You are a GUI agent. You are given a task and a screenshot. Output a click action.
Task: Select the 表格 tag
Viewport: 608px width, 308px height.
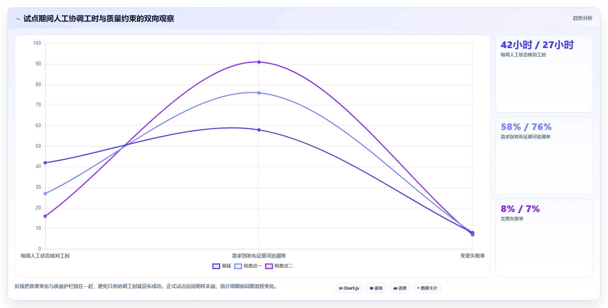tap(376, 288)
